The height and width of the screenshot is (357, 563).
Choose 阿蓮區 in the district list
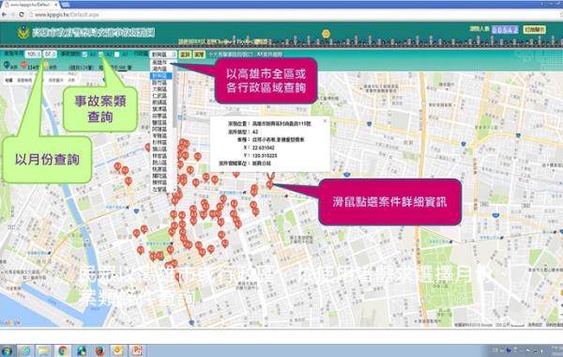pyautogui.click(x=160, y=129)
